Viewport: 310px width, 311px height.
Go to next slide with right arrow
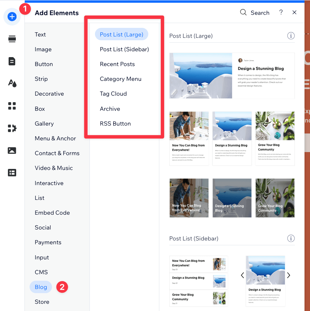(x=288, y=275)
